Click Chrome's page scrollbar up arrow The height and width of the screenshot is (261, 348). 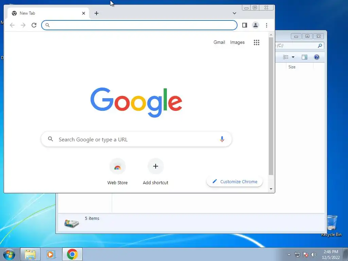click(x=271, y=35)
